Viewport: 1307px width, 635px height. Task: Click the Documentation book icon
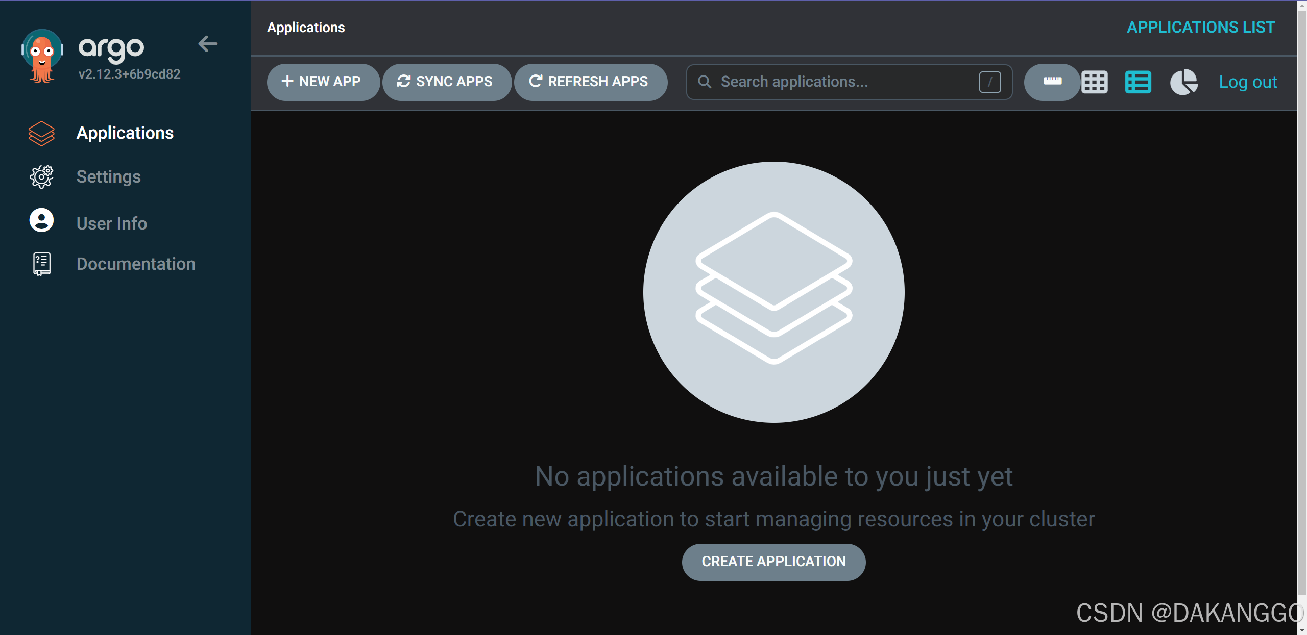coord(41,264)
